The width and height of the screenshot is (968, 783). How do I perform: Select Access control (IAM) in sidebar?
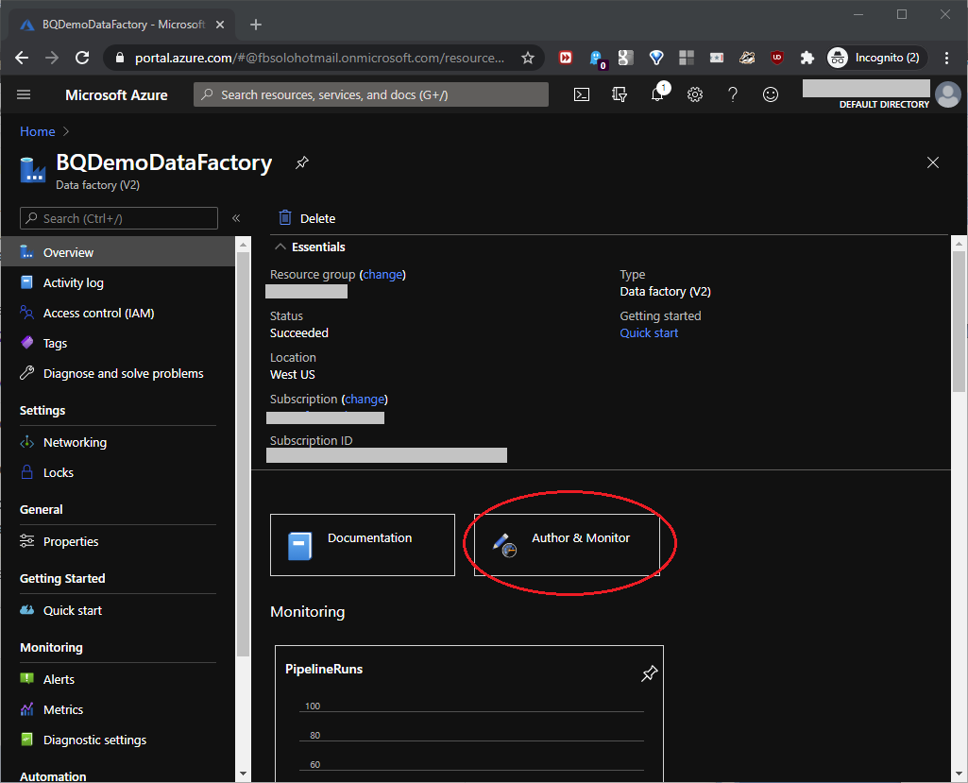[x=98, y=313]
